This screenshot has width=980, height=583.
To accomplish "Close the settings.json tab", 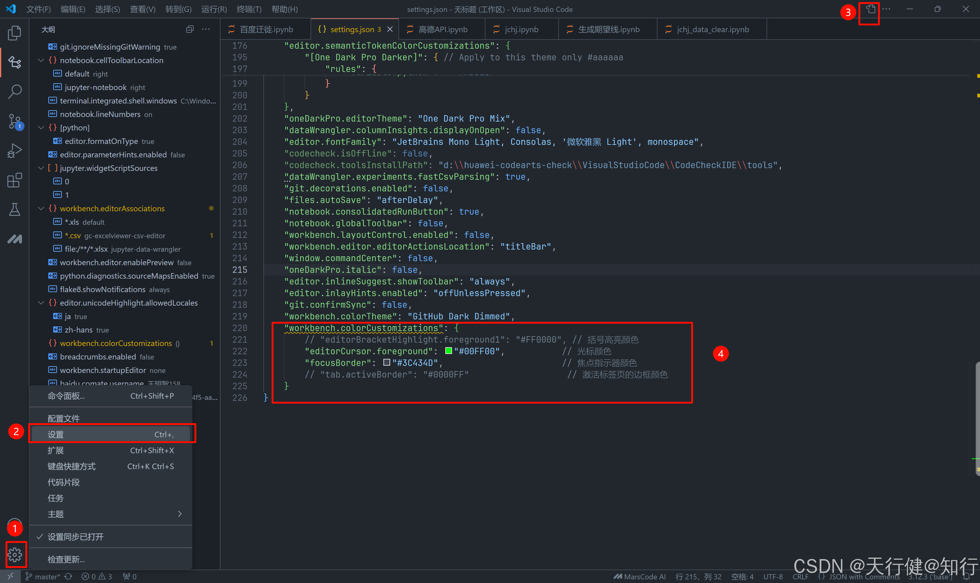I will tap(390, 29).
